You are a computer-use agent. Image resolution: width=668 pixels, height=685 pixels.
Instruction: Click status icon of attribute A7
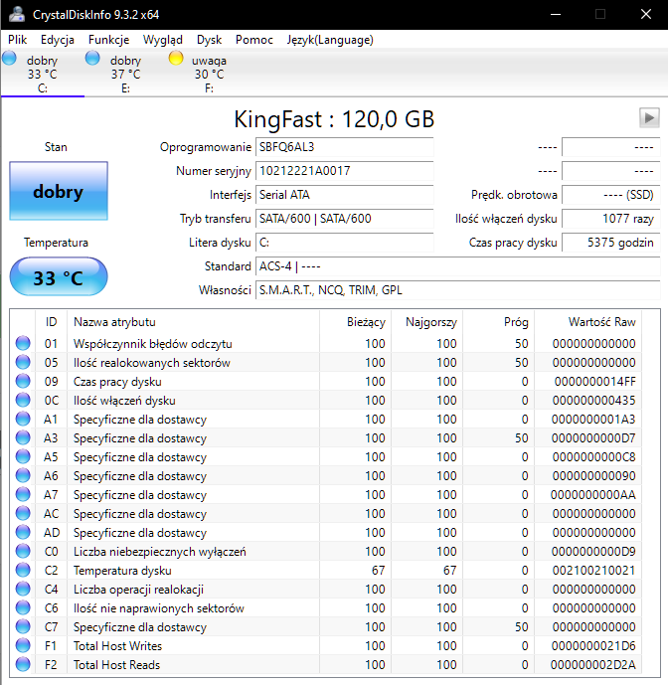pos(23,494)
